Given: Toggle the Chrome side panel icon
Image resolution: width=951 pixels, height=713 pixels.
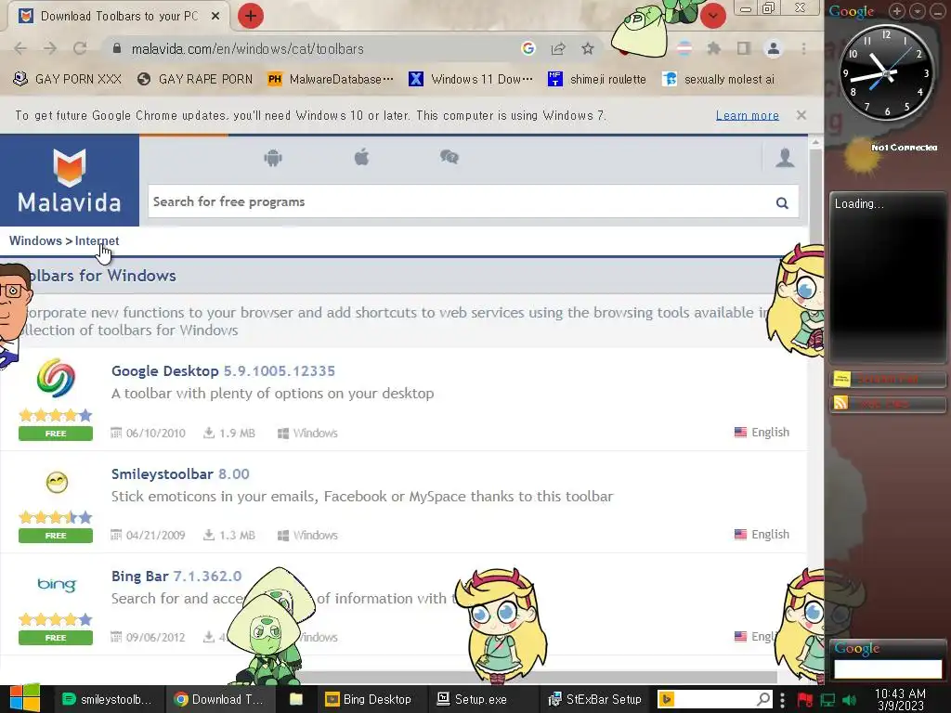Looking at the screenshot, I should click(744, 48).
